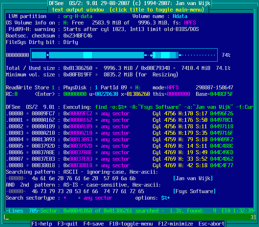Viewport: 259px width, 227px height.
Task: Click the 00000000 label left of usage bar
Action: 17,55
